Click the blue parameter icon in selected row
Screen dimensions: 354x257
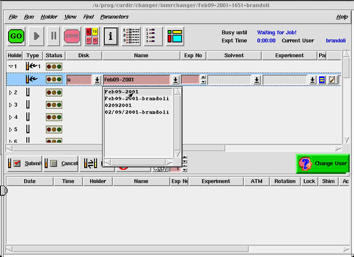pyautogui.click(x=322, y=80)
